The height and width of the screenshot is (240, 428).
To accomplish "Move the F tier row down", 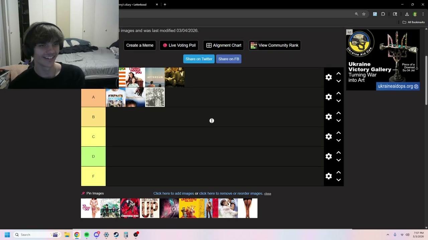I will pos(338,180).
